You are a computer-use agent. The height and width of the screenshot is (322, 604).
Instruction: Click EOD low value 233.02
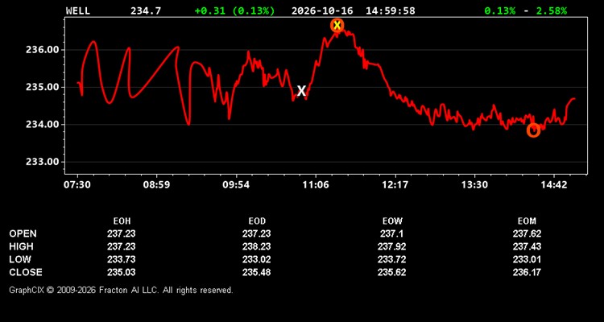(x=257, y=259)
